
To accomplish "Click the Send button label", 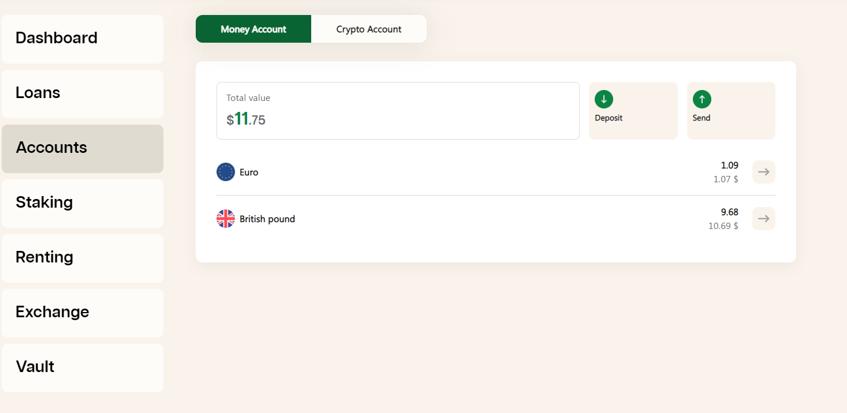I will [702, 118].
